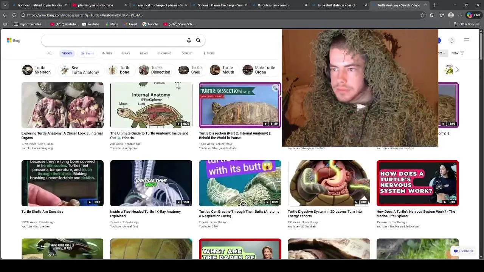Screen dimensions: 484x272
Task: Open Exploring Turtle Anatomy video thumbnail
Action: [62, 105]
